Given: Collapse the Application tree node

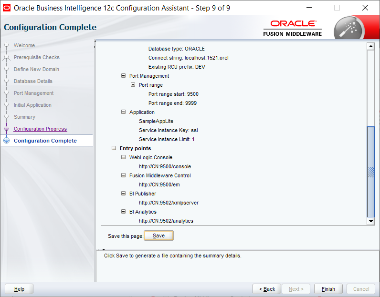Looking at the screenshot, I should [x=123, y=112].
